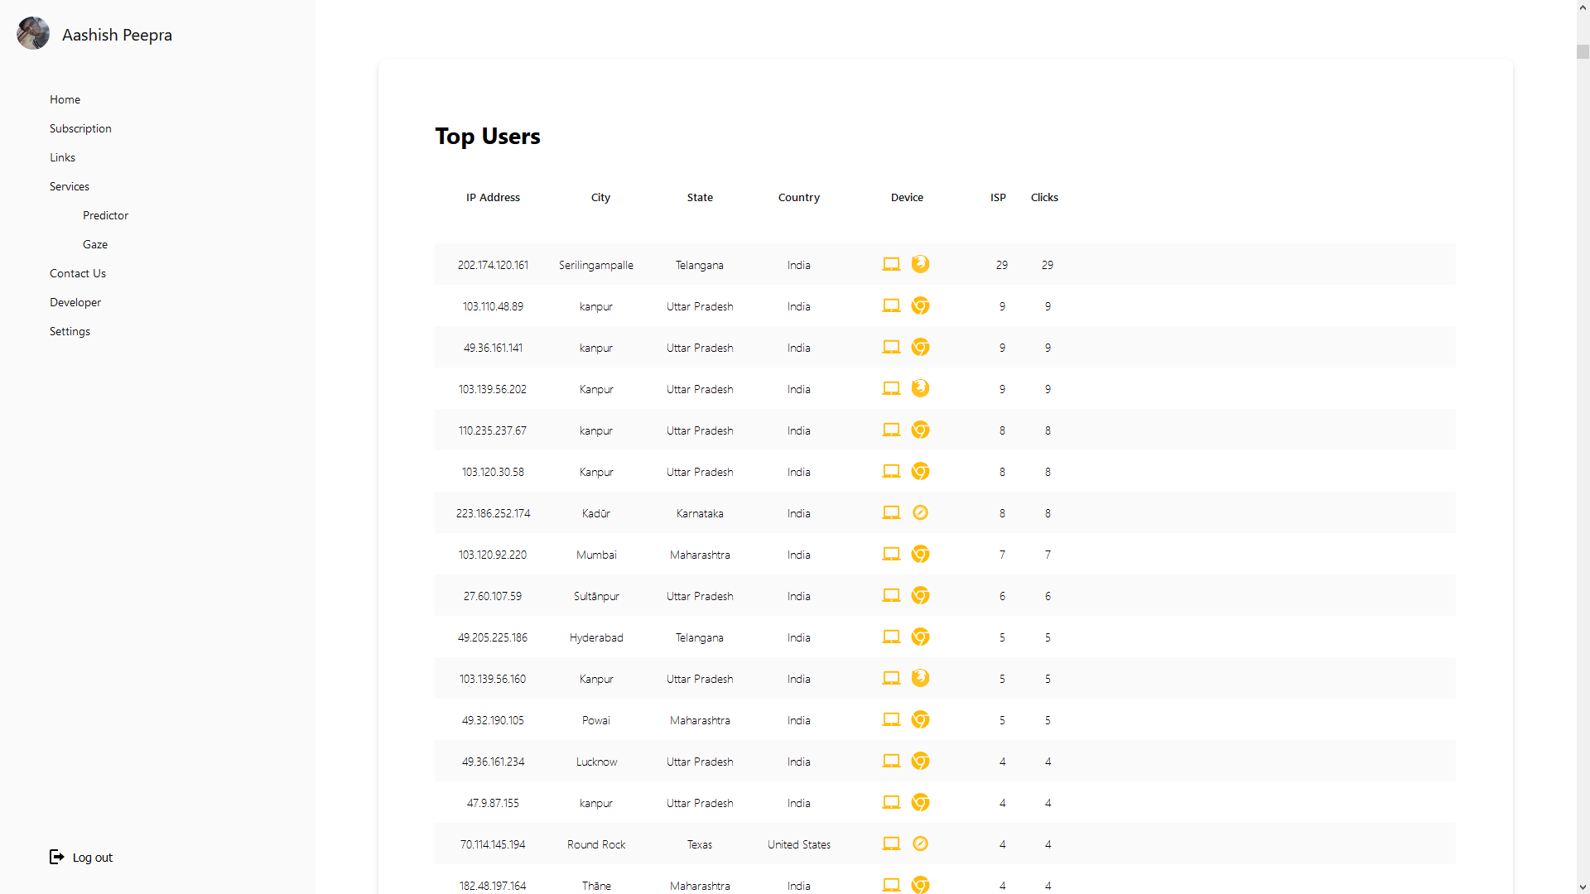This screenshot has width=1590, height=894.
Task: Click laptop icon in Mumbai row
Action: click(891, 554)
